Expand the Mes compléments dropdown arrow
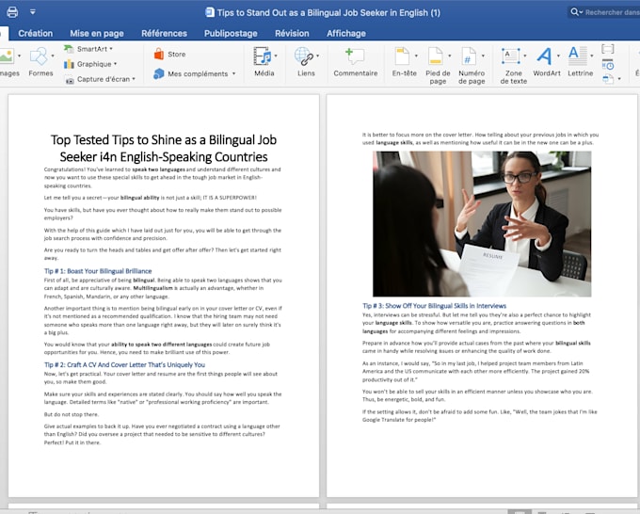 point(233,73)
